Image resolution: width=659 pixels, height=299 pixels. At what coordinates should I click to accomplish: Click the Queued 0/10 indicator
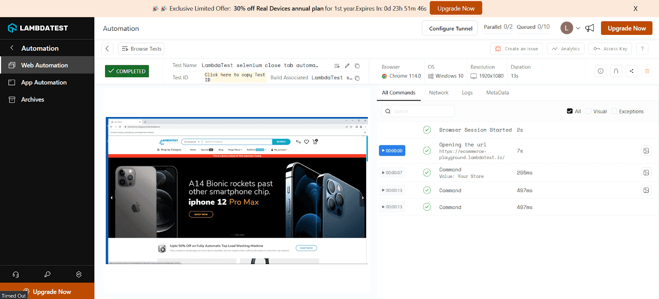(x=533, y=27)
